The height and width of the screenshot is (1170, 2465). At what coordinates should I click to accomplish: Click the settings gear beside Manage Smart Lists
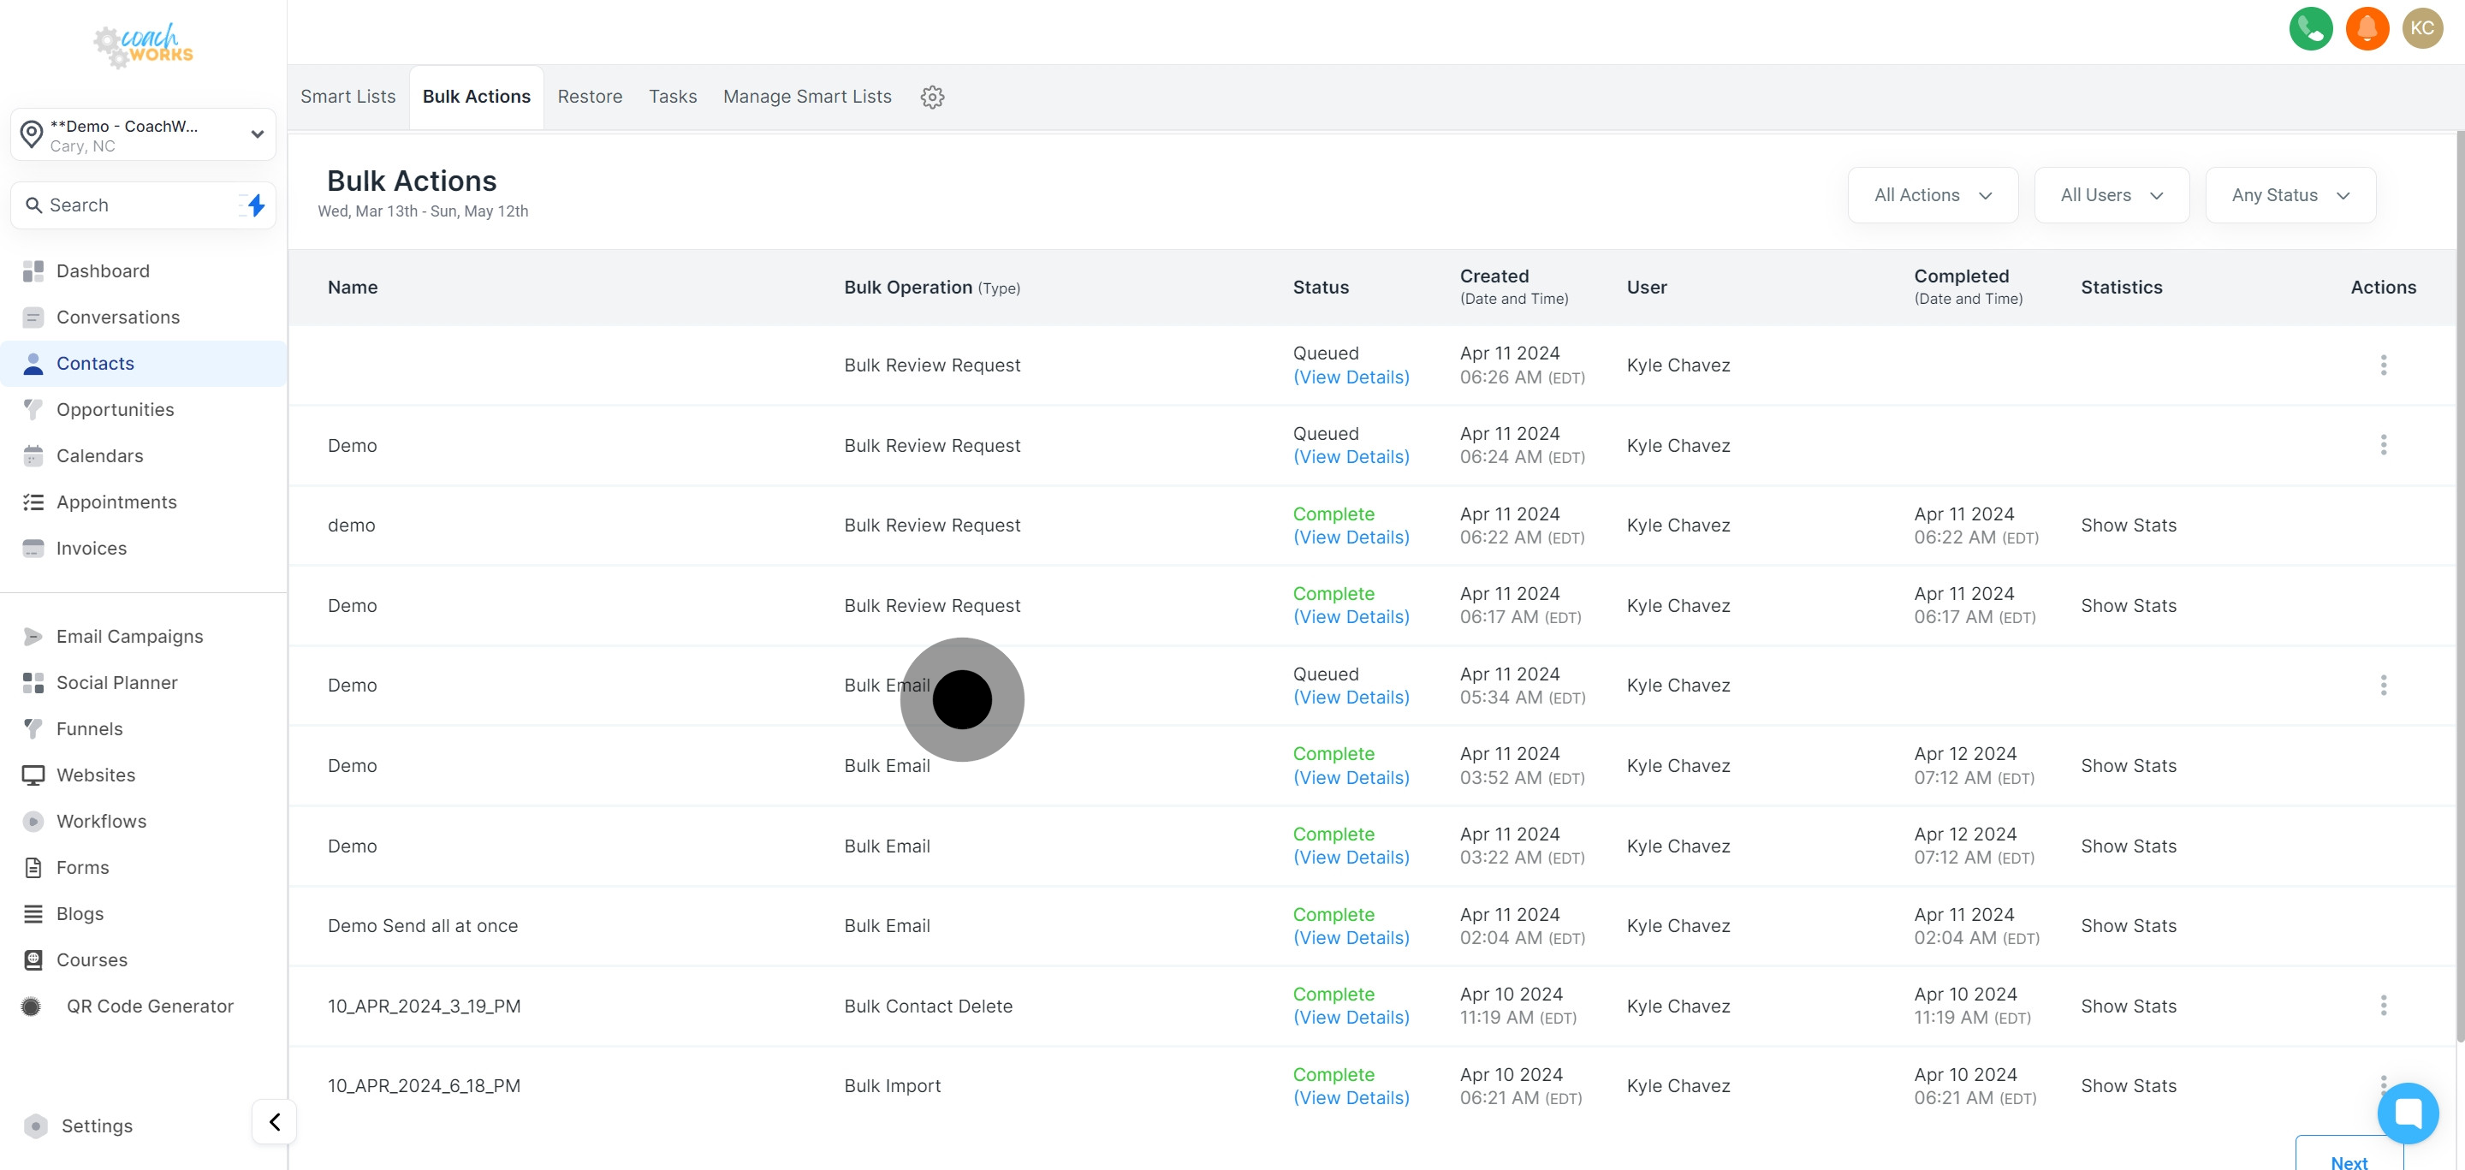(932, 97)
